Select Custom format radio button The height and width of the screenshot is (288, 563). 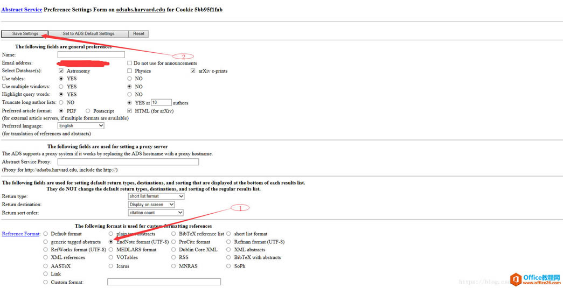click(x=45, y=282)
